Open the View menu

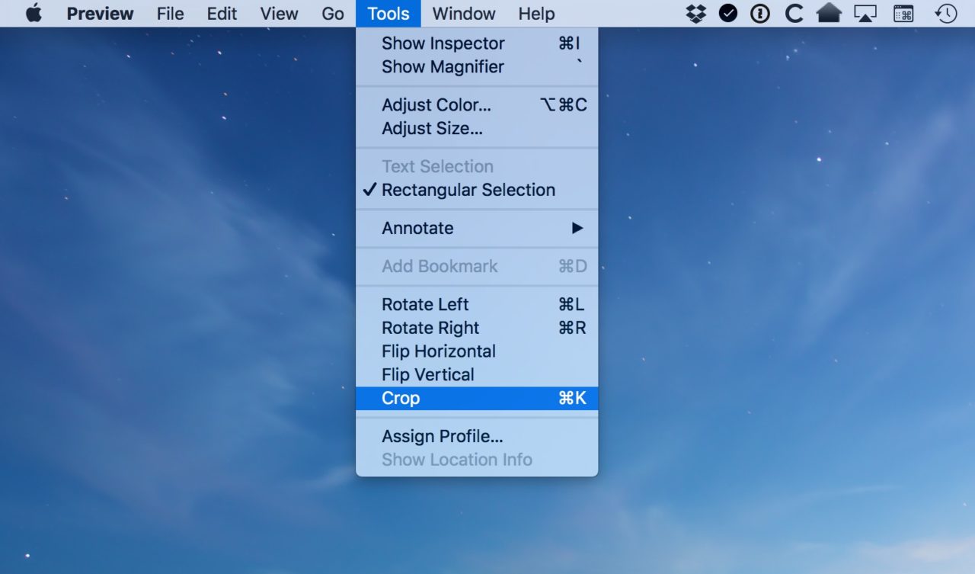[279, 14]
